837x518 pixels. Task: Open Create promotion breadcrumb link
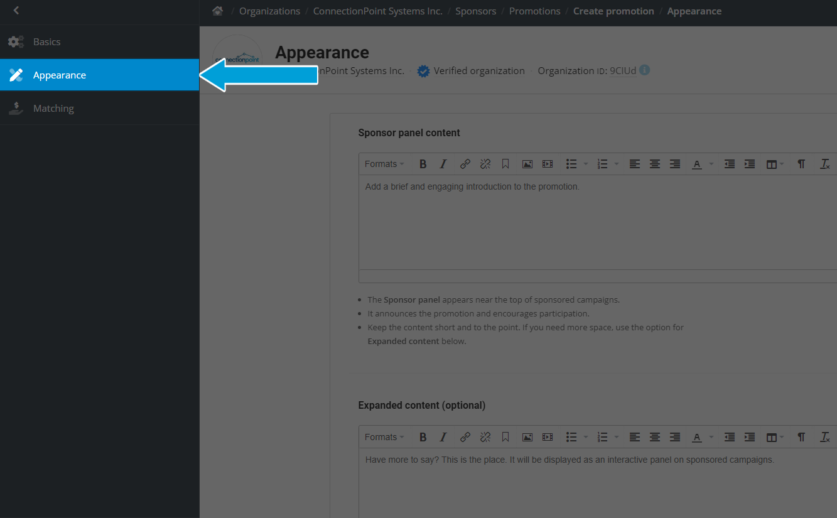tap(613, 11)
